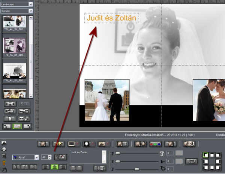This screenshot has height=174, width=225.
Task: Open the red green blue color adjustment
Action: 155,144
